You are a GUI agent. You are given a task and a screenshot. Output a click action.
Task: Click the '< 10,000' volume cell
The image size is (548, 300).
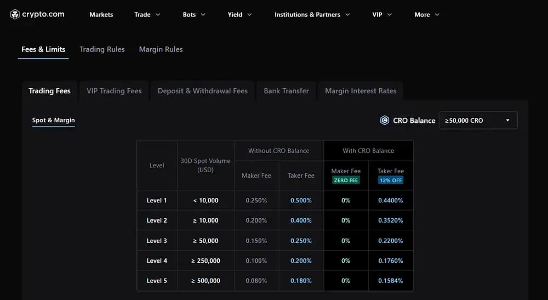click(x=206, y=200)
